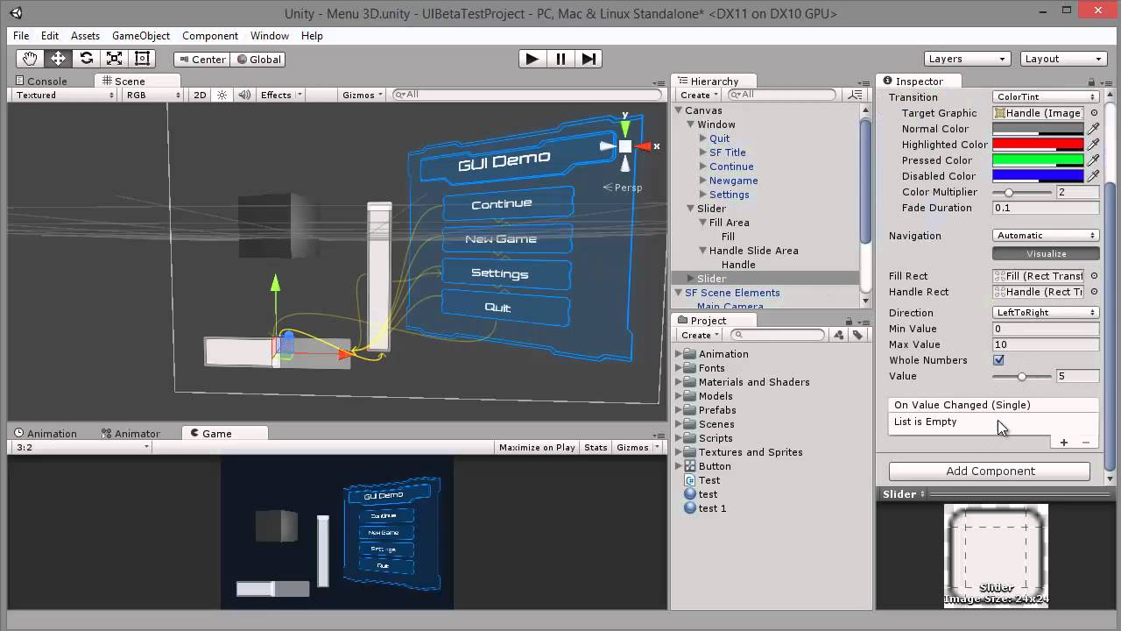1121x631 pixels.
Task: Open the Layers dropdown
Action: pyautogui.click(x=967, y=59)
